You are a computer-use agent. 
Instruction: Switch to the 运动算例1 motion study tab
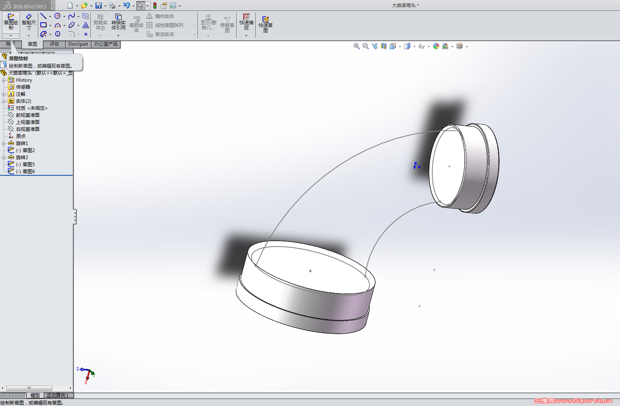[x=58, y=395]
